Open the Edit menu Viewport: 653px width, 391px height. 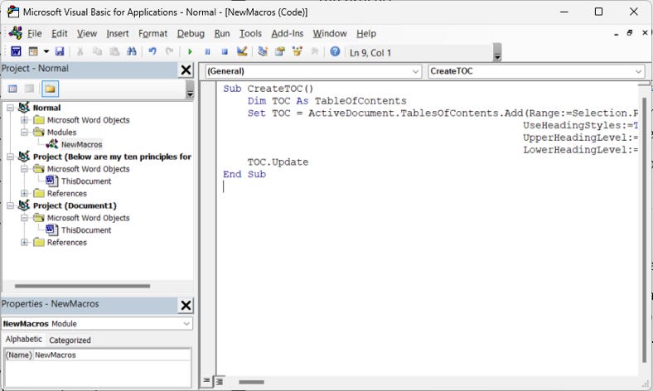pos(60,33)
